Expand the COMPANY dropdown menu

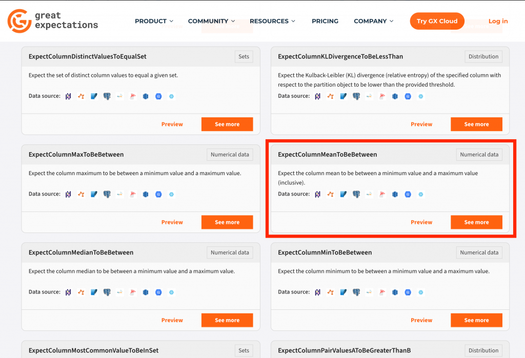click(374, 21)
